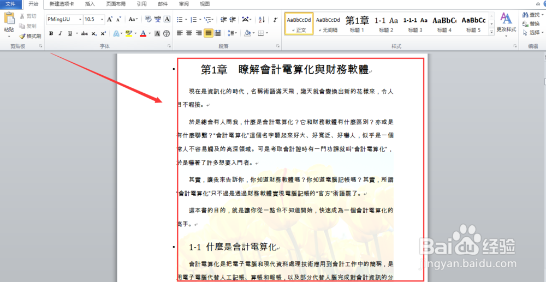The height and width of the screenshot is (282, 546).
Task: Open 新建选项卡 custom tab
Action: (x=61, y=4)
